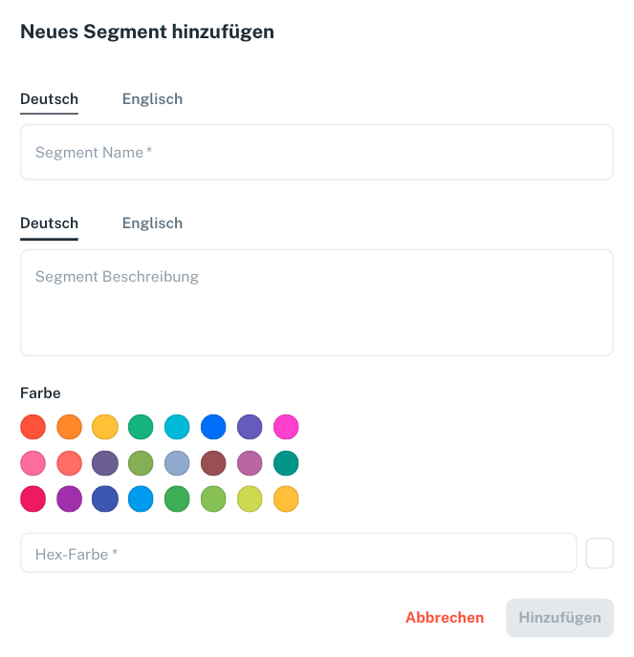This screenshot has width=634, height=657.
Task: Pick the grayish light-blue color swatch
Action: [177, 463]
